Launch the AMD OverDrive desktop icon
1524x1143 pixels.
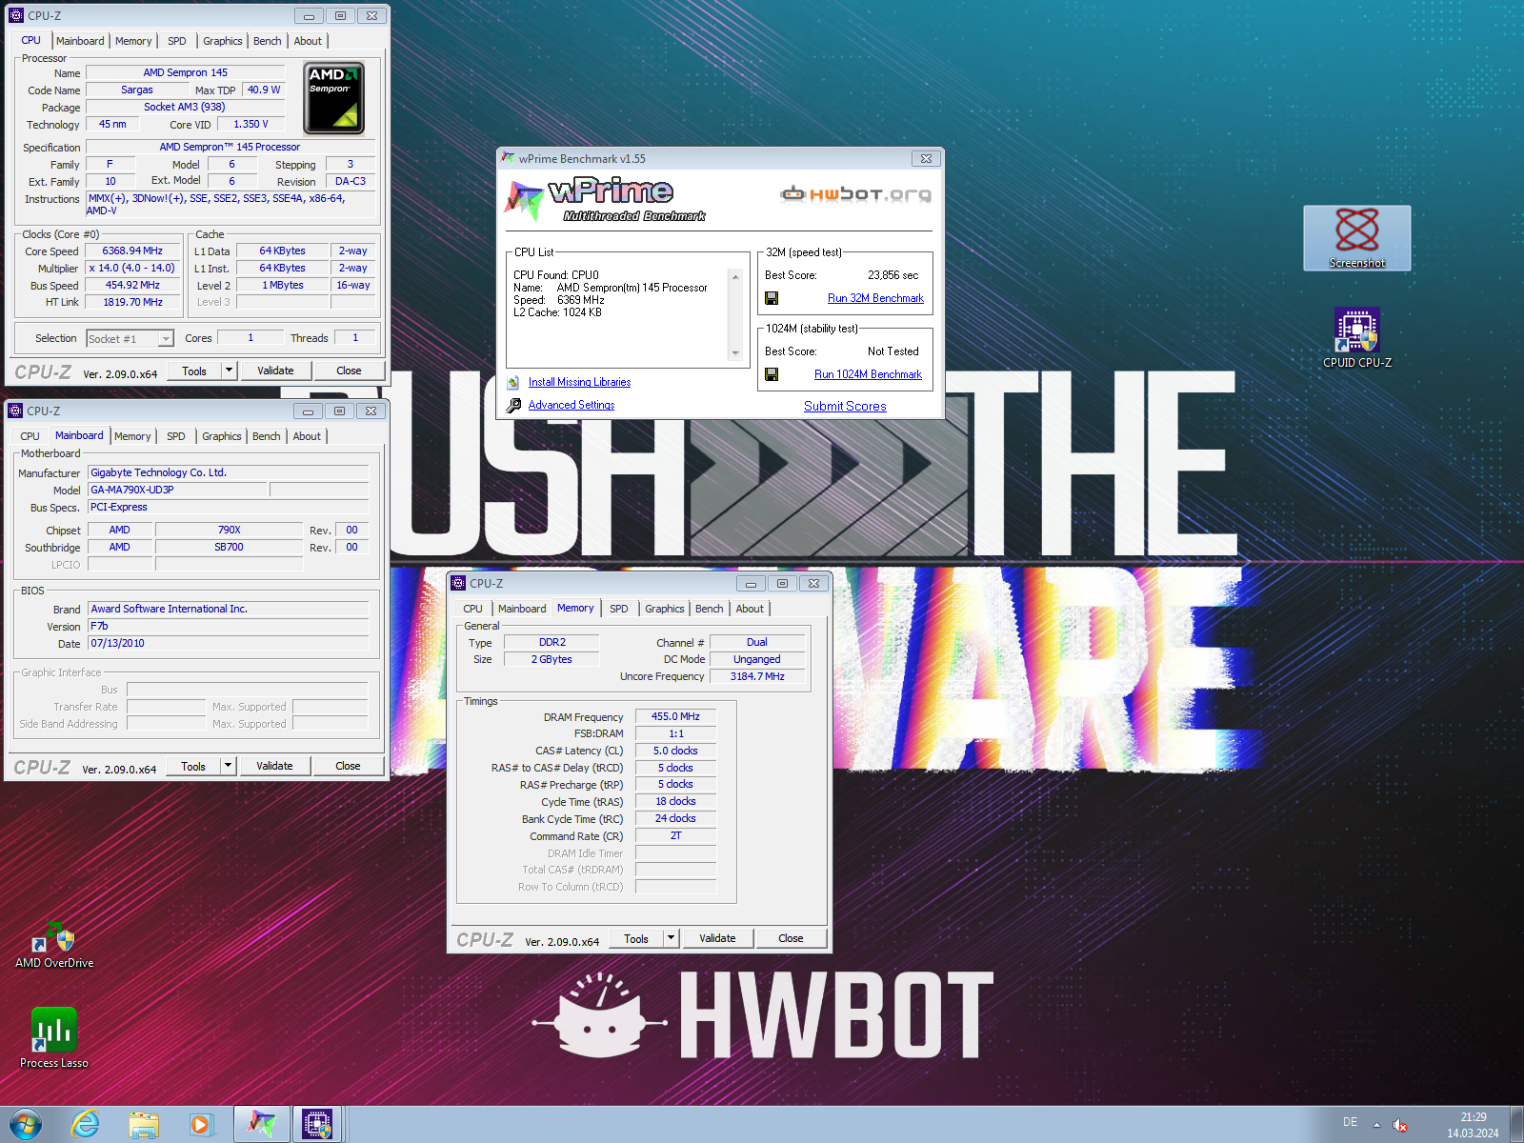54,946
